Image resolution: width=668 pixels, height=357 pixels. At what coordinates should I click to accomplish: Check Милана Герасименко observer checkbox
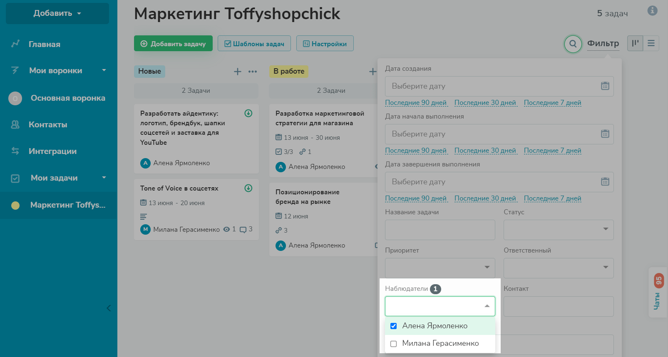[393, 344]
